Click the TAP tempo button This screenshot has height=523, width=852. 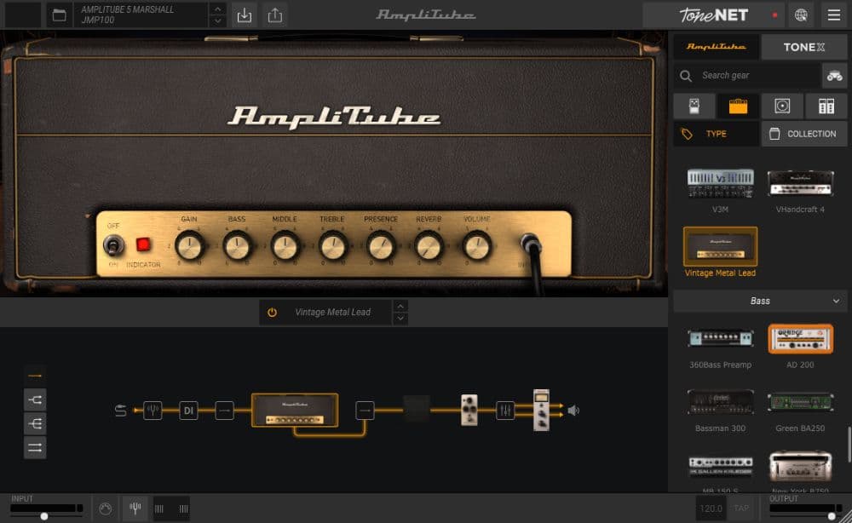click(x=741, y=509)
